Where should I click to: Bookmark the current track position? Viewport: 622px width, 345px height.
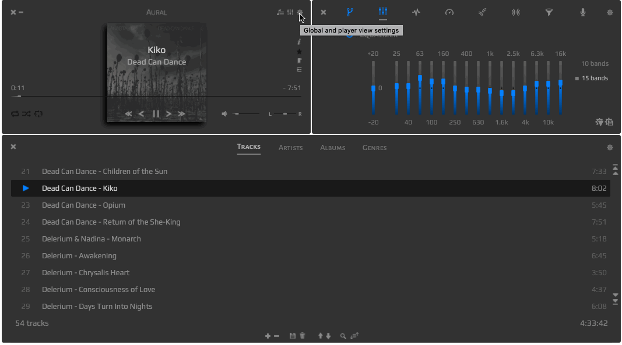299,61
